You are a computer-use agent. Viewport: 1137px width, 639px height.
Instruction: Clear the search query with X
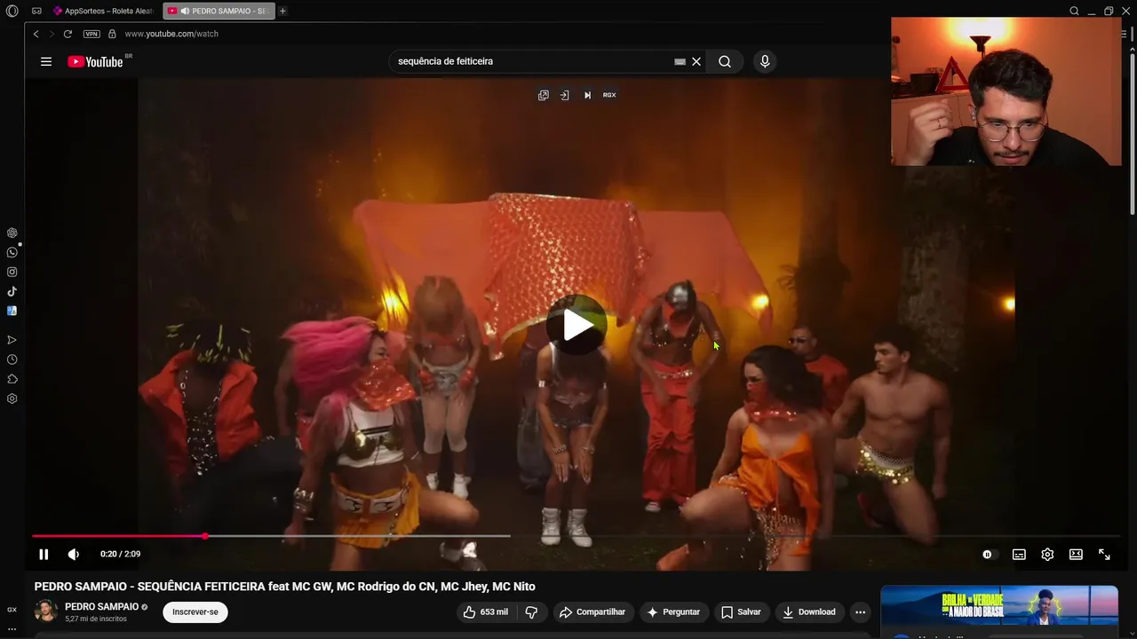(x=696, y=61)
